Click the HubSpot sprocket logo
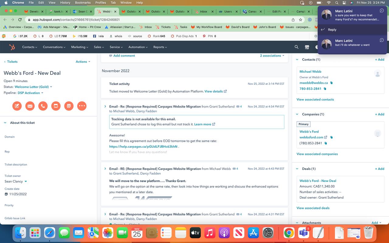 click(x=12, y=47)
